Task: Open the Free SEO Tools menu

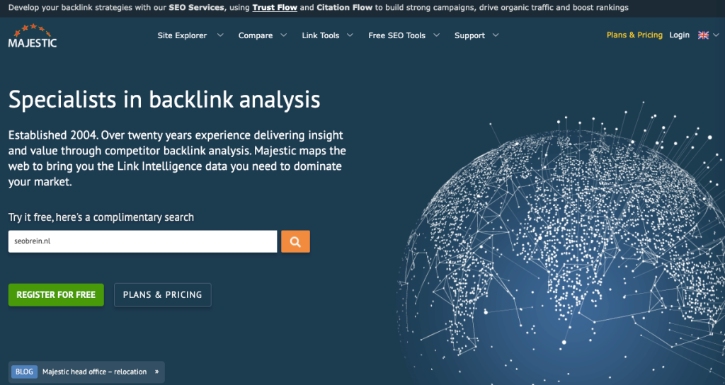Action: pyautogui.click(x=396, y=35)
